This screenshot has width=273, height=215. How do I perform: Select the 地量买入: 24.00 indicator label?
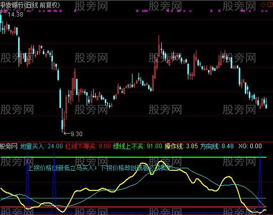(x=41, y=146)
